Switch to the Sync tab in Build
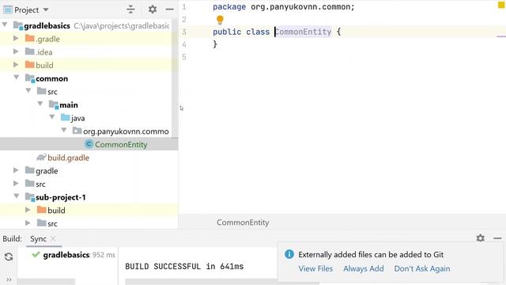Image resolution: width=506 pixels, height=285 pixels. point(38,239)
